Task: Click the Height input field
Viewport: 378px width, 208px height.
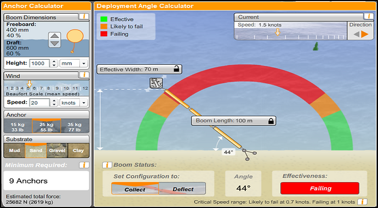Action: pos(40,64)
